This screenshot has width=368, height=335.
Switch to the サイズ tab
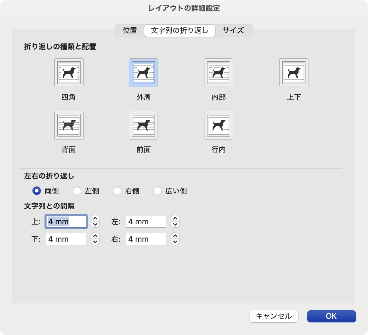click(233, 30)
